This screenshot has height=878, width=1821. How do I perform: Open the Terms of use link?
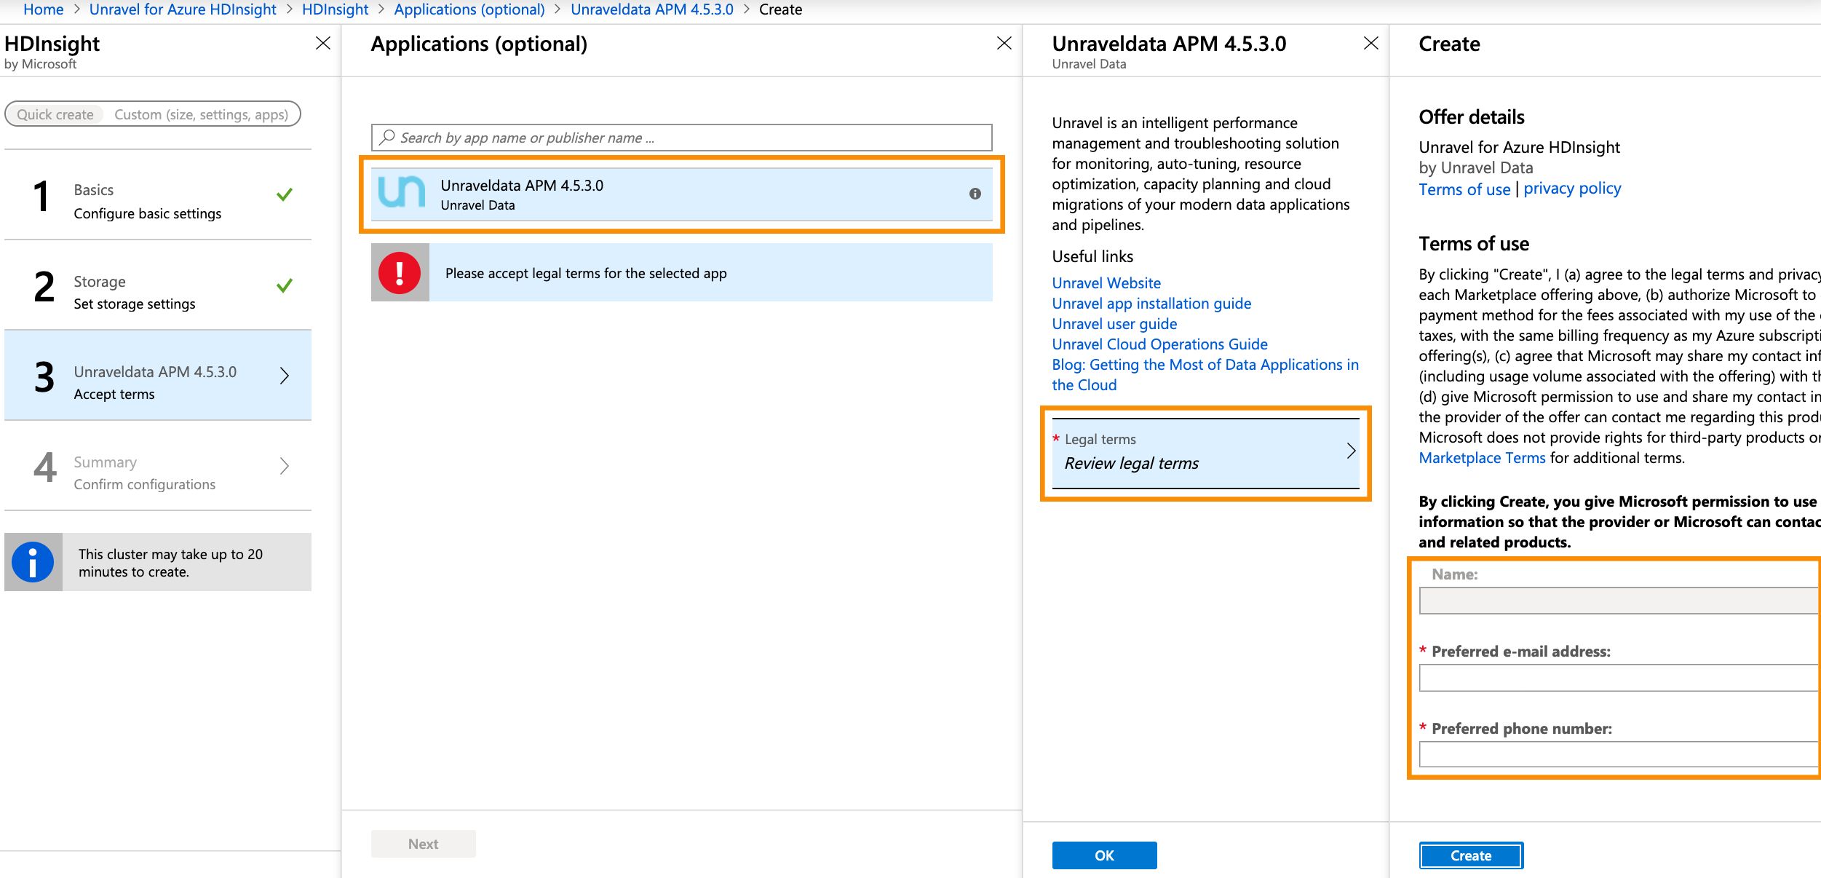click(1464, 189)
